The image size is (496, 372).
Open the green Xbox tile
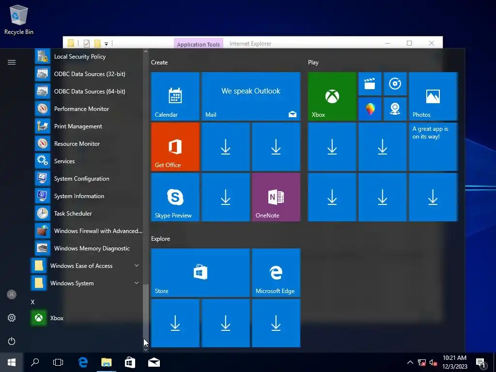(332, 96)
